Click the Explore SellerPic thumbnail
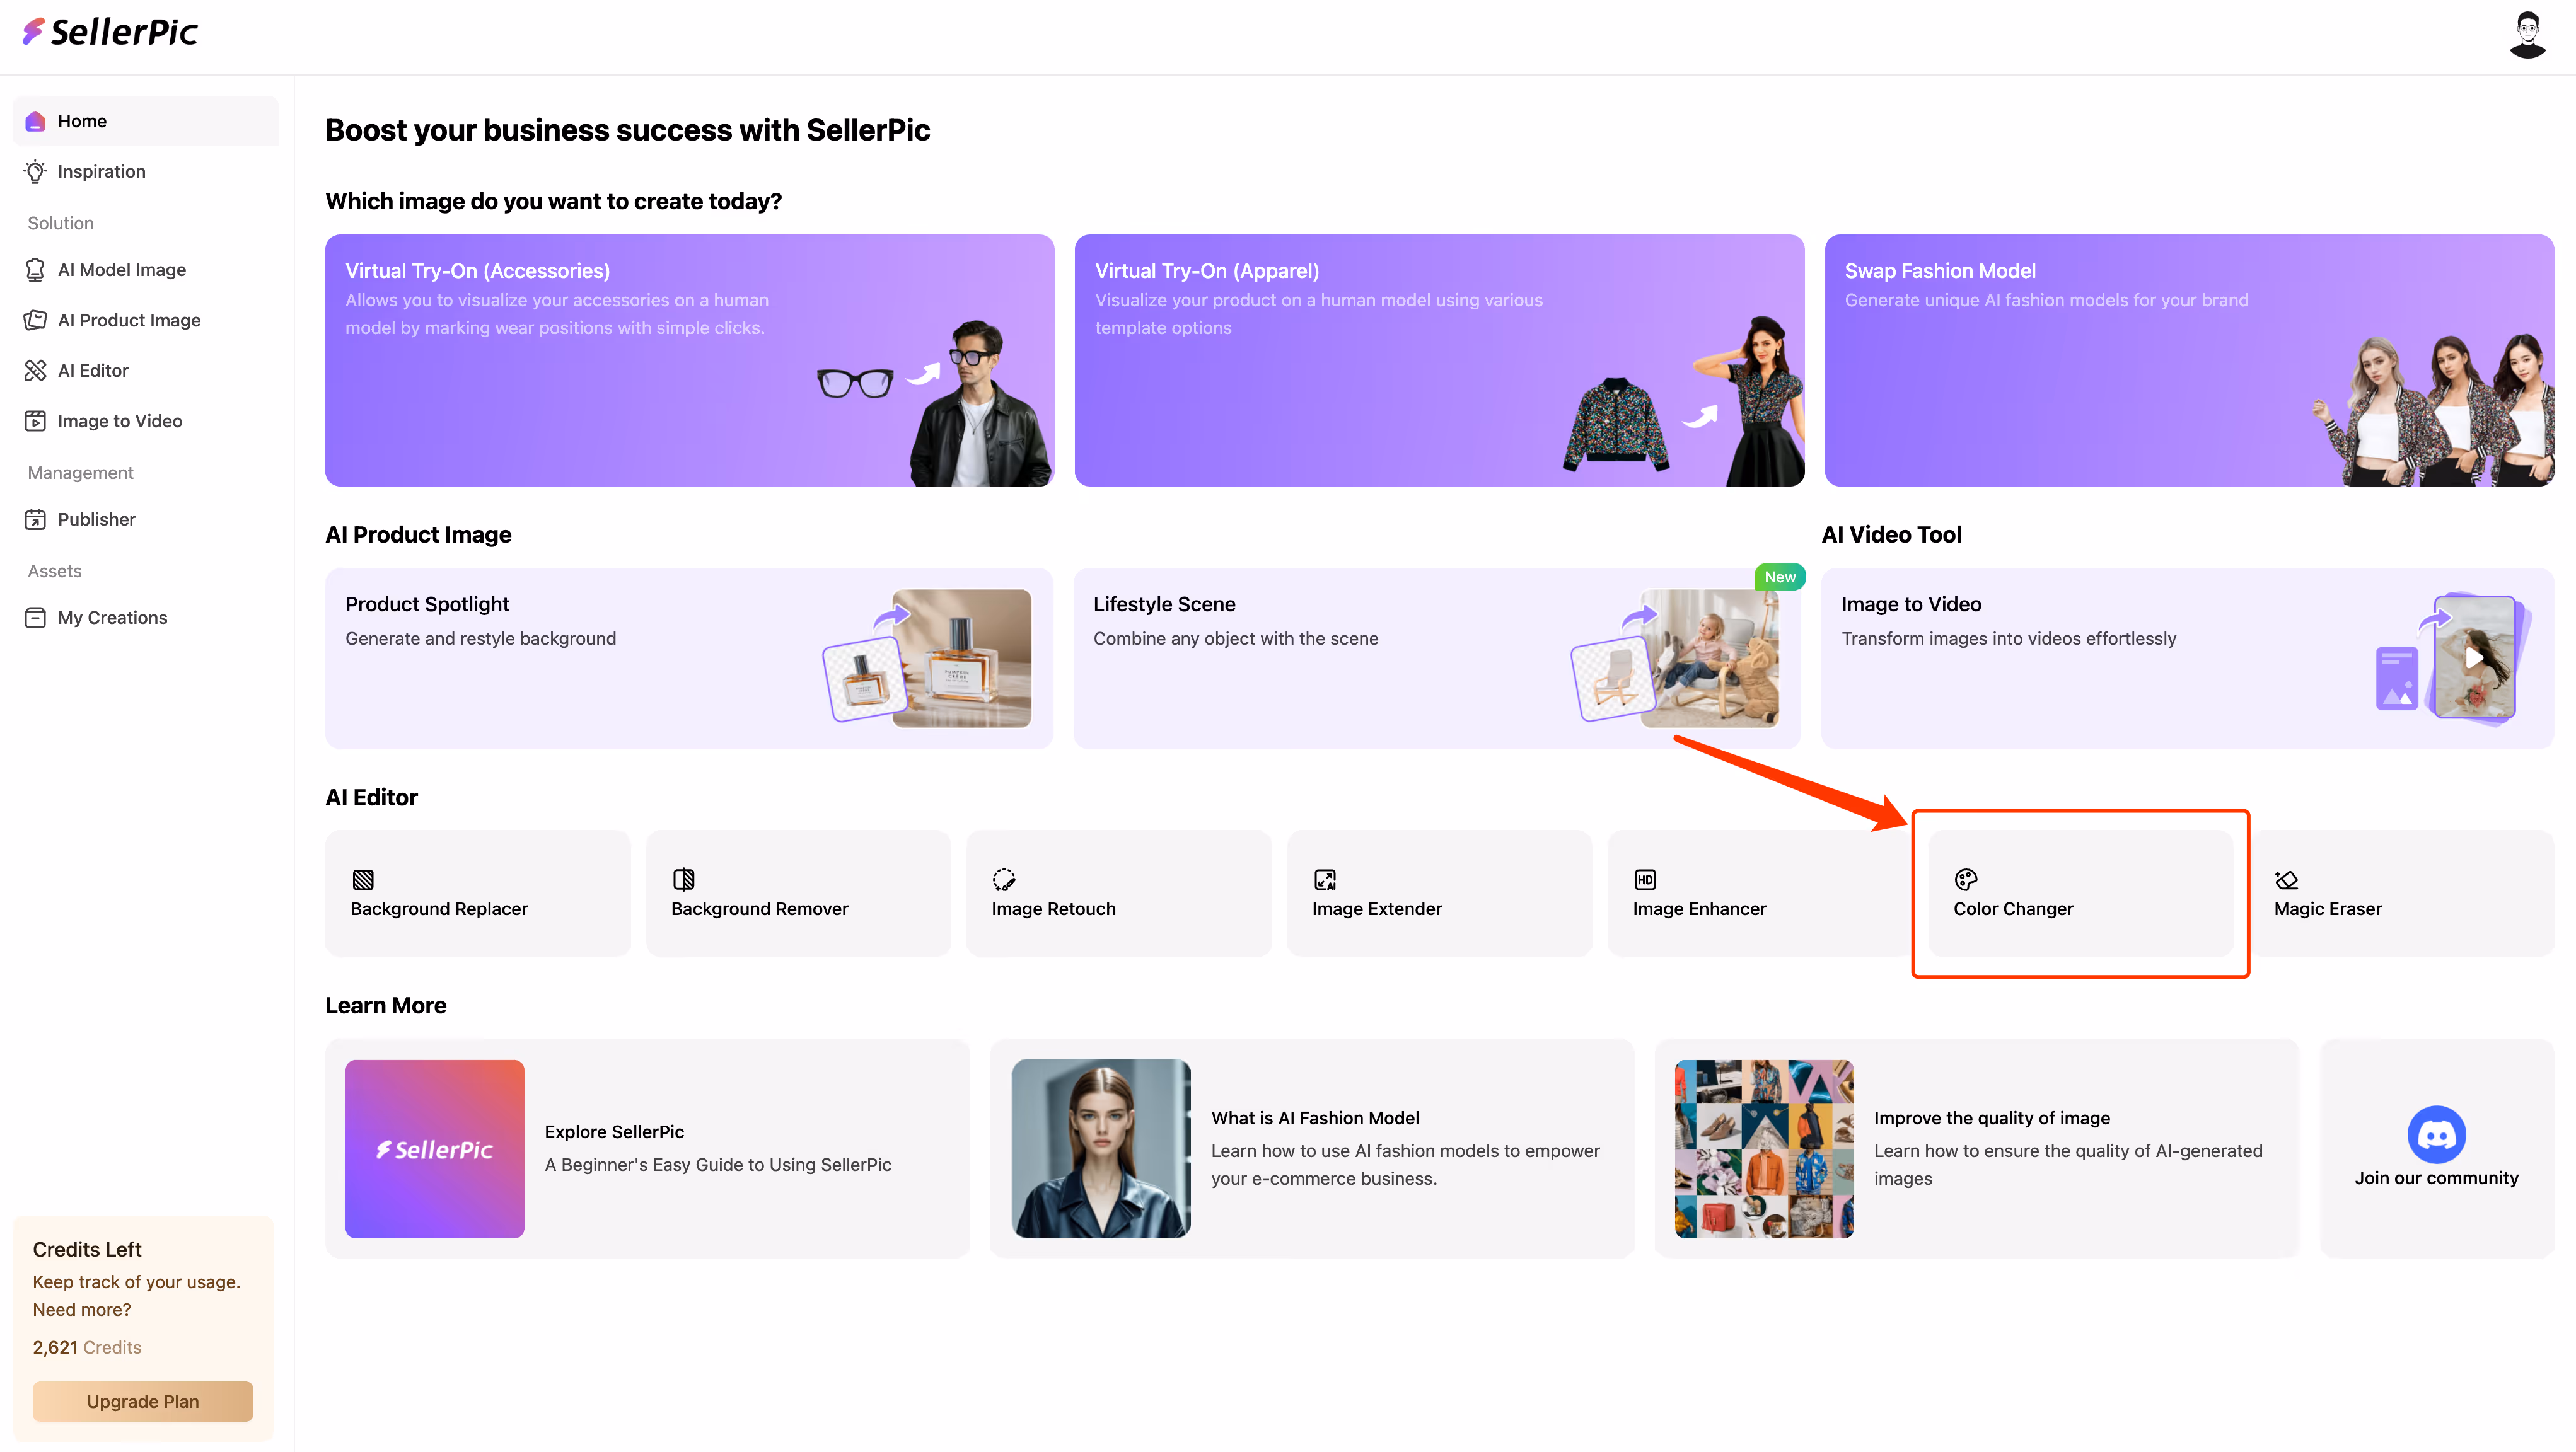 click(x=434, y=1148)
